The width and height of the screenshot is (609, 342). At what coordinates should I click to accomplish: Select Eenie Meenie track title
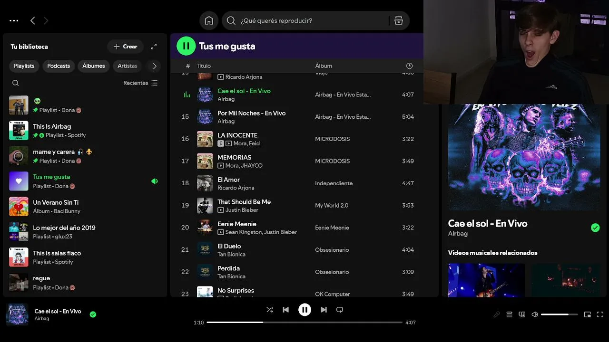click(237, 224)
